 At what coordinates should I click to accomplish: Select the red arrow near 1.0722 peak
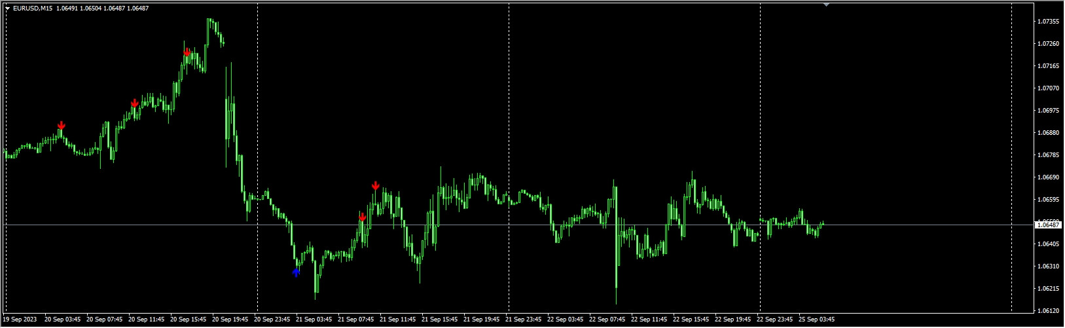click(x=187, y=52)
